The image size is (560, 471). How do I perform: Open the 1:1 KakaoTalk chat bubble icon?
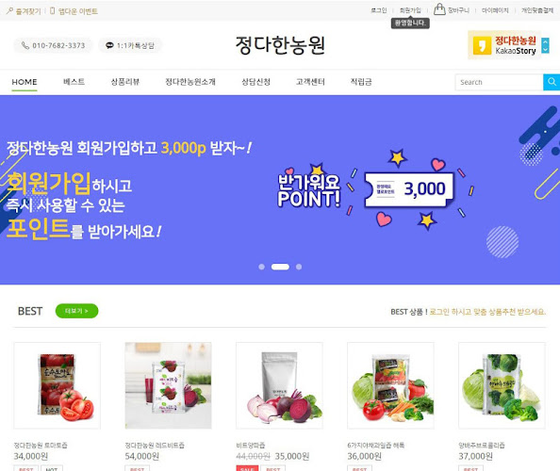coord(109,45)
